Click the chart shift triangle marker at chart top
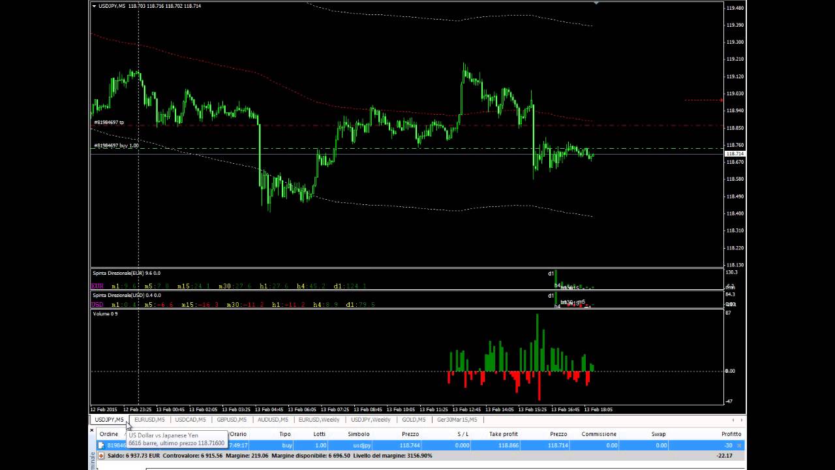835x470 pixels. coord(596,3)
